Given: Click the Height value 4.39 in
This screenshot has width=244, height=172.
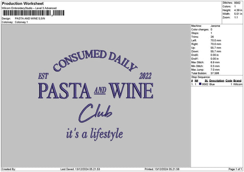Looking at the screenshot, I should [x=238, y=10].
